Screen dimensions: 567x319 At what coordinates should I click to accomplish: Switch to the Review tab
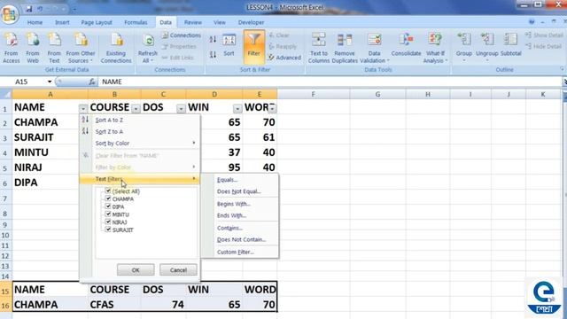193,22
